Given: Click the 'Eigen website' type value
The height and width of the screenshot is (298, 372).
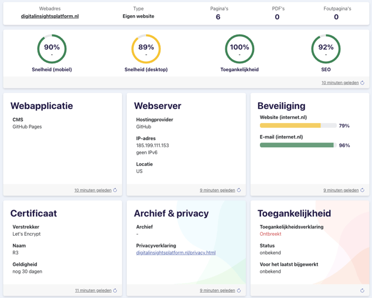Looking at the screenshot, I should 138,16.
